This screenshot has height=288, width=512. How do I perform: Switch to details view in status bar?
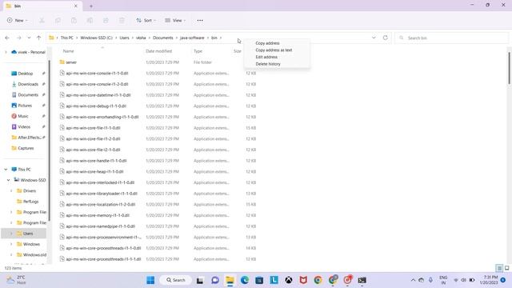pyautogui.click(x=499, y=268)
